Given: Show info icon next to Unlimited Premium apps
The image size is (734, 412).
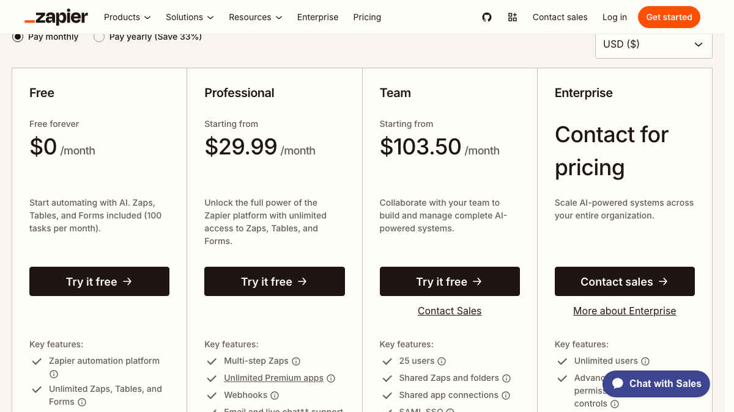Looking at the screenshot, I should pos(331,378).
